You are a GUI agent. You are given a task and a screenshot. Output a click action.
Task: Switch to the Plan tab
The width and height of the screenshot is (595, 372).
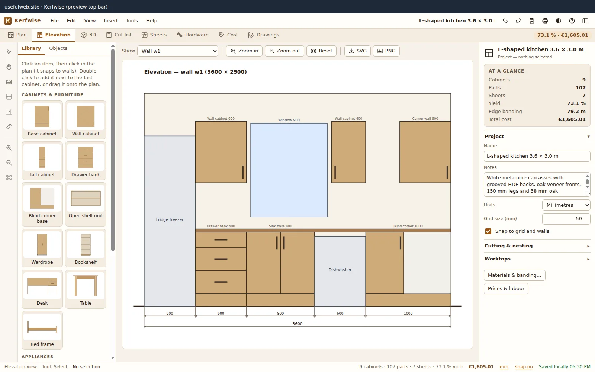pos(17,35)
